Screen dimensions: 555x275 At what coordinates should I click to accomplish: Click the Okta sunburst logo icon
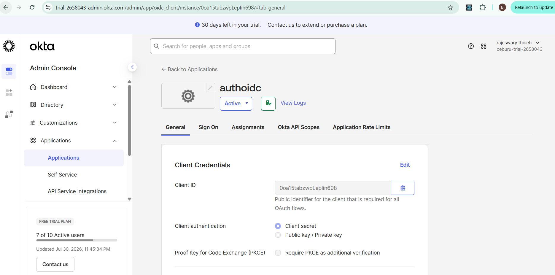tap(9, 46)
